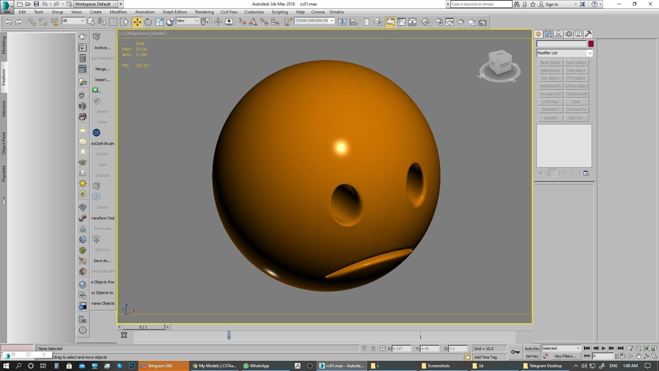Click the keyword search input field

tap(481, 4)
